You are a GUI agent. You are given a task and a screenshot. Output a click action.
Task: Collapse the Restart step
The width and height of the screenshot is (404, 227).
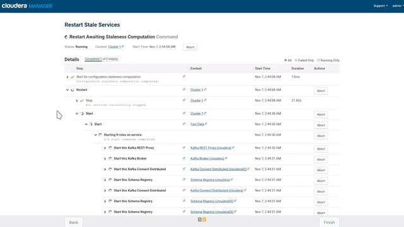(x=68, y=90)
